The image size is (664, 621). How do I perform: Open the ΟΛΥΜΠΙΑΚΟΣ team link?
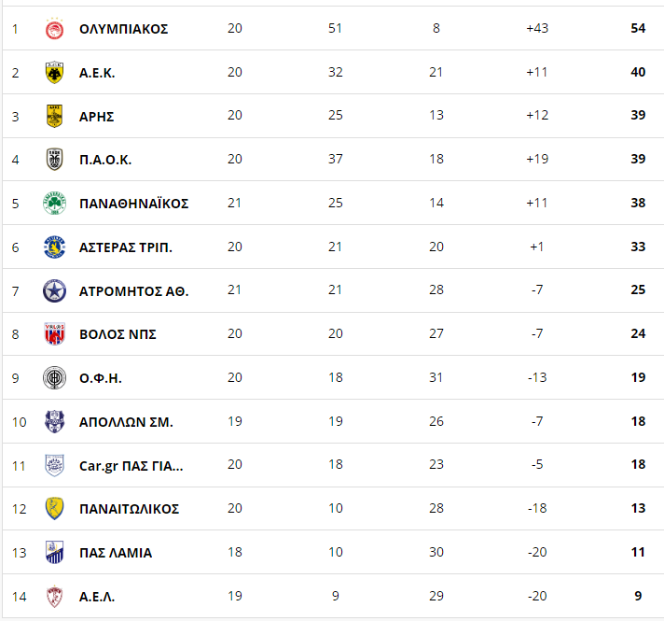(124, 29)
